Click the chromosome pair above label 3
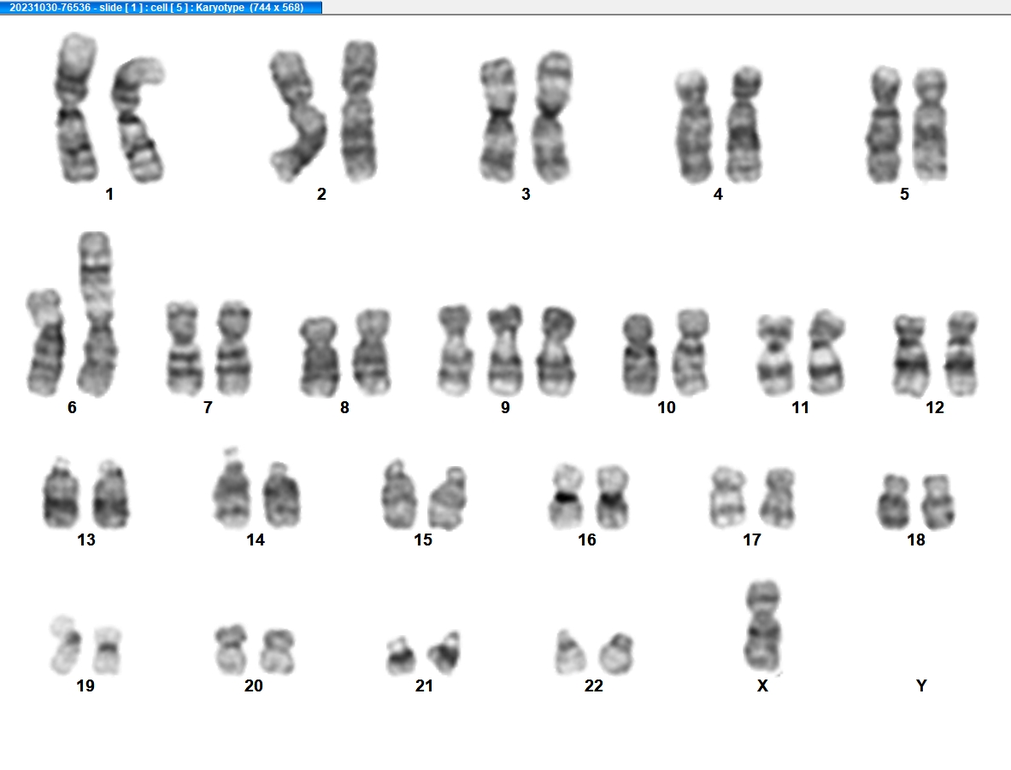1011x770 pixels. (x=526, y=118)
